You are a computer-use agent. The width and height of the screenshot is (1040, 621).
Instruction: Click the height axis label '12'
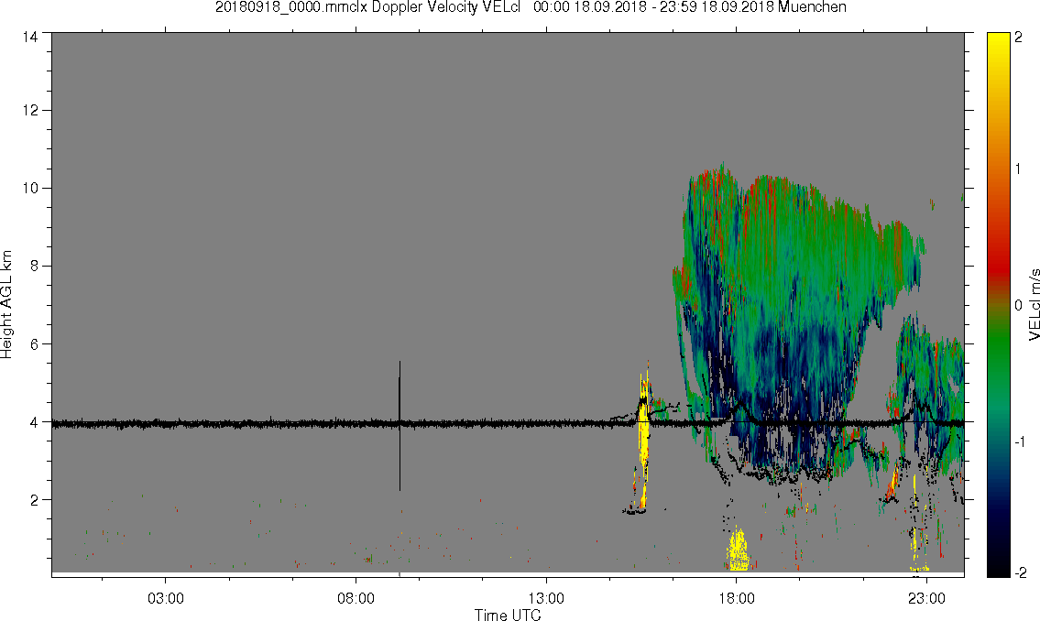(30, 110)
